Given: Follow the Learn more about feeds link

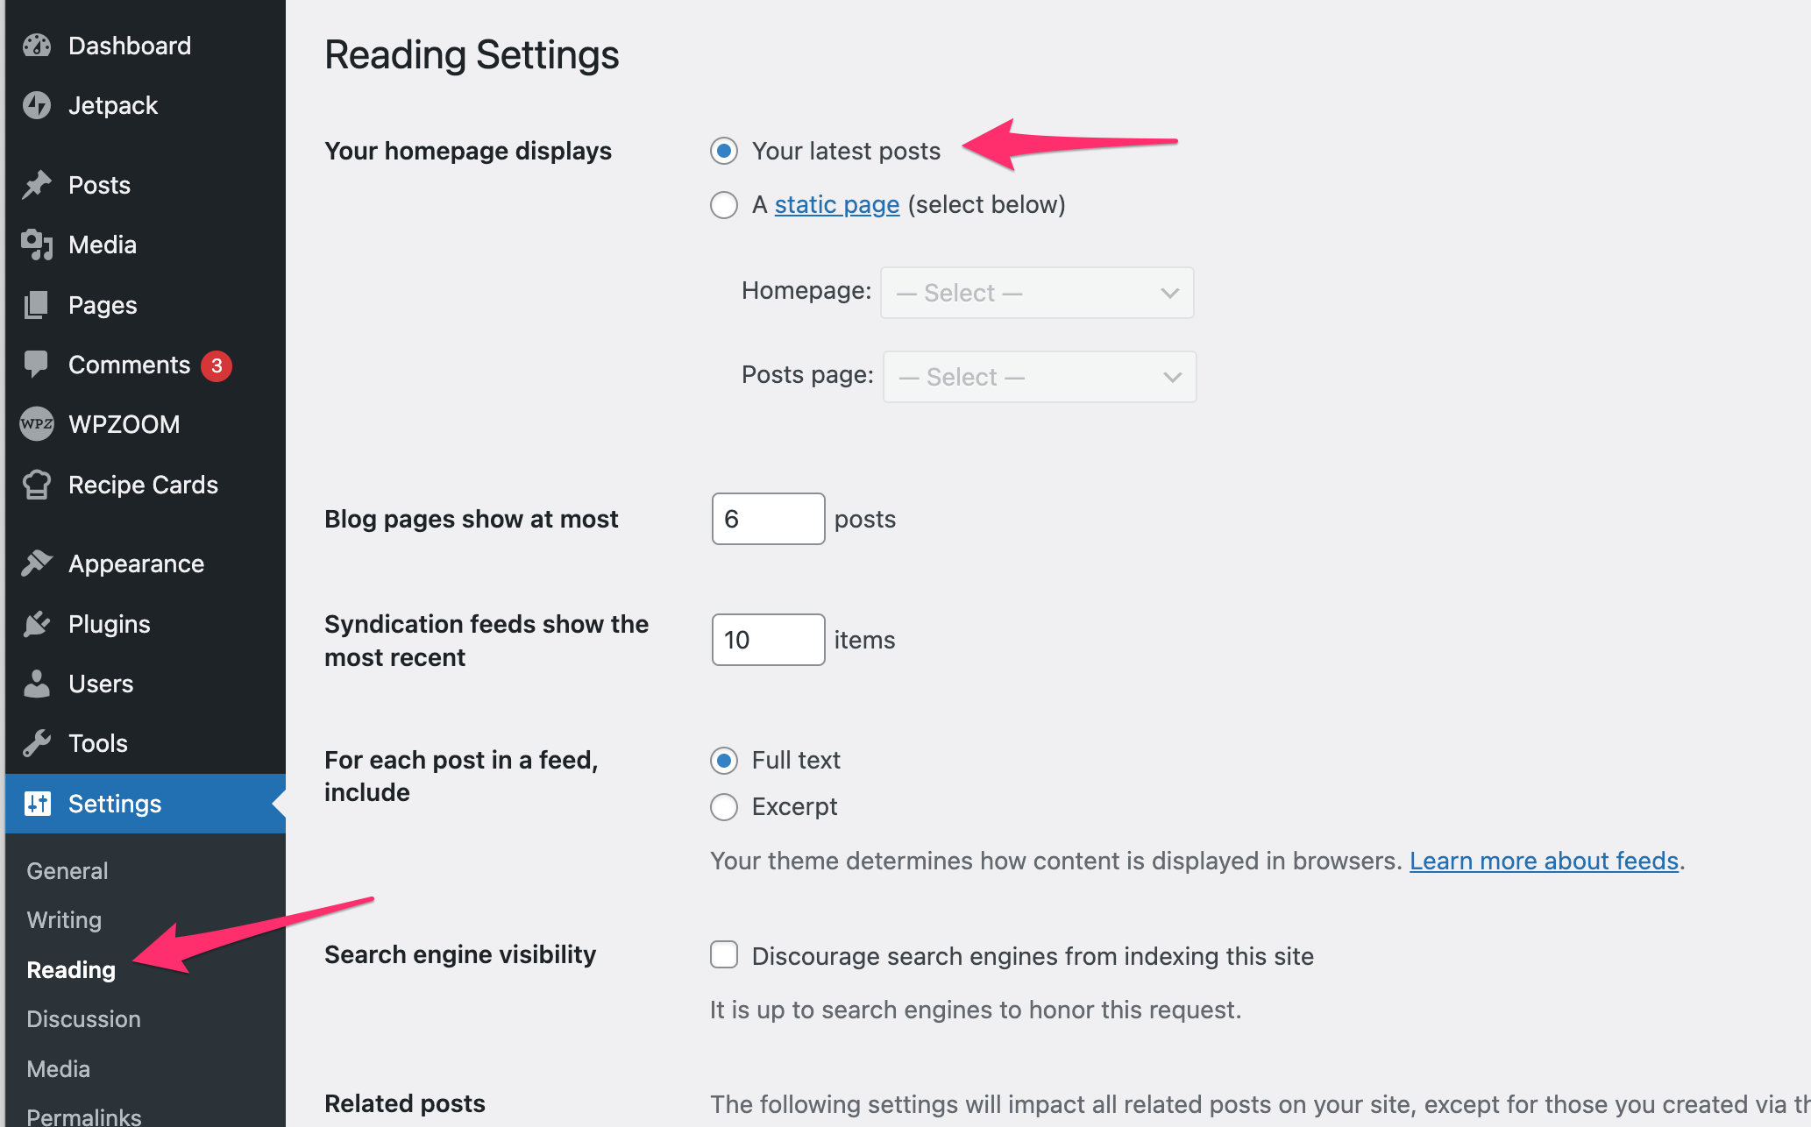Looking at the screenshot, I should coord(1544,861).
